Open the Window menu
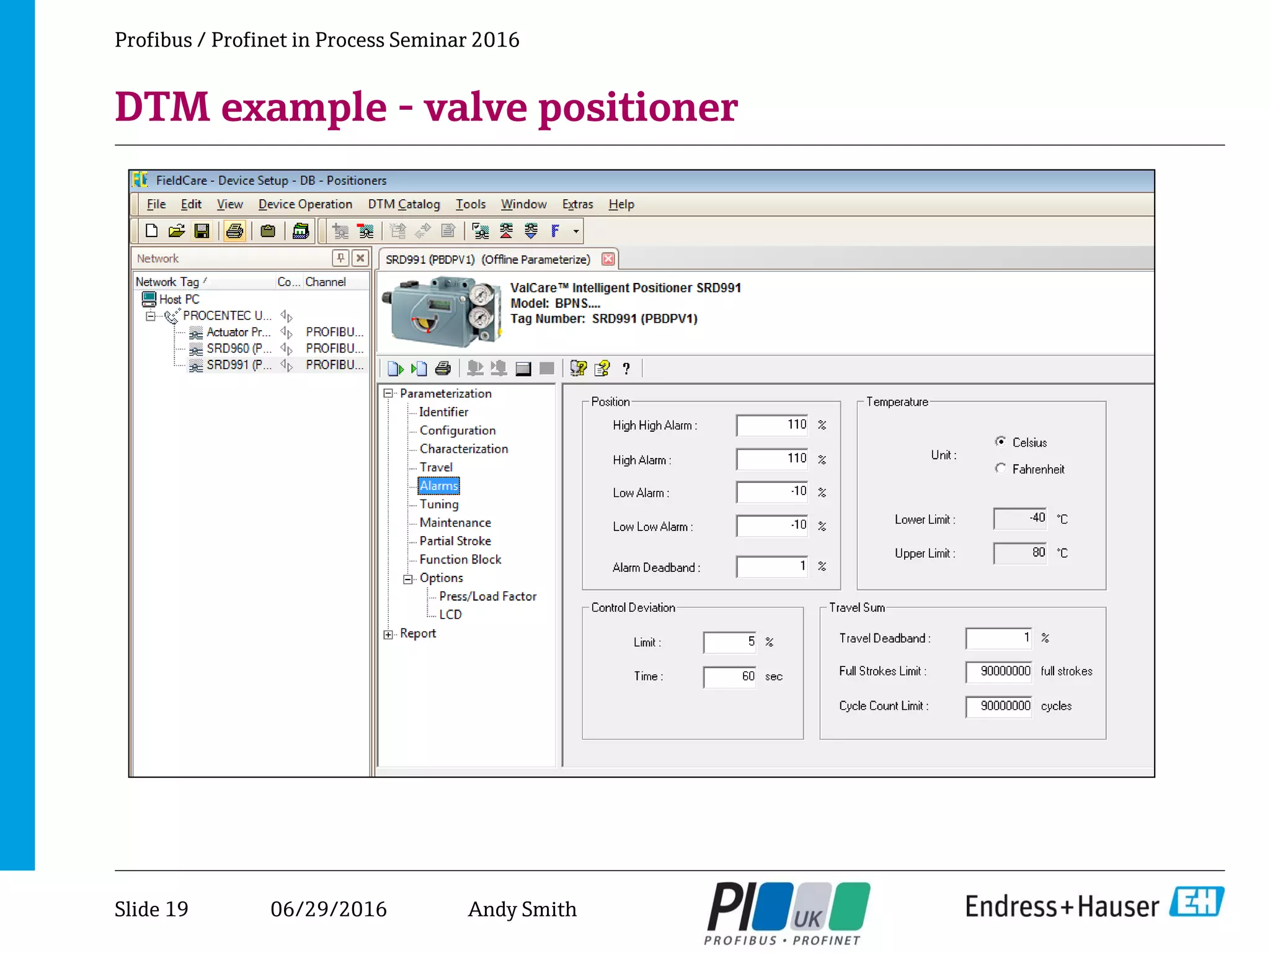Screen dimensions: 1270x953 pos(524,204)
